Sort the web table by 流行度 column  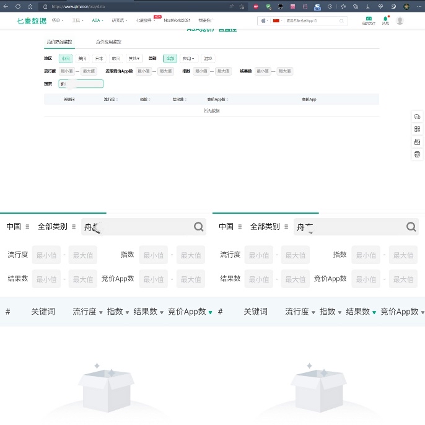(x=111, y=100)
